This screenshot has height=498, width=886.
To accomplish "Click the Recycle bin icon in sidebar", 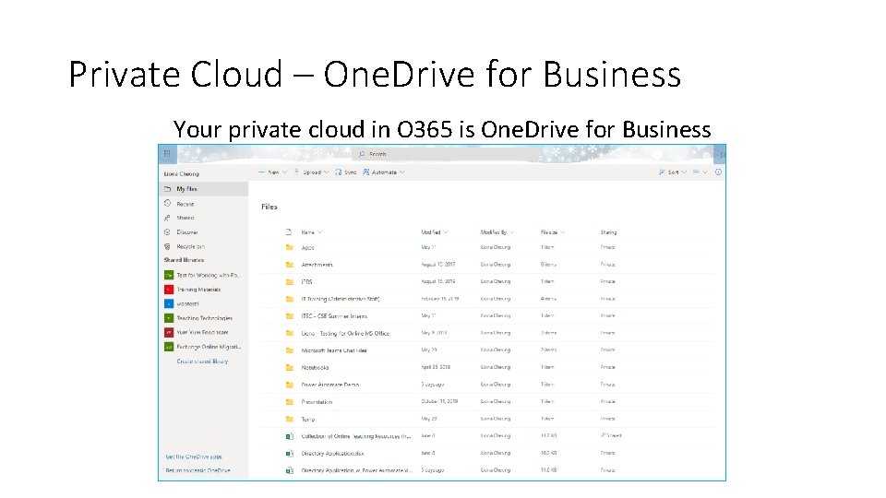I will pos(167,247).
